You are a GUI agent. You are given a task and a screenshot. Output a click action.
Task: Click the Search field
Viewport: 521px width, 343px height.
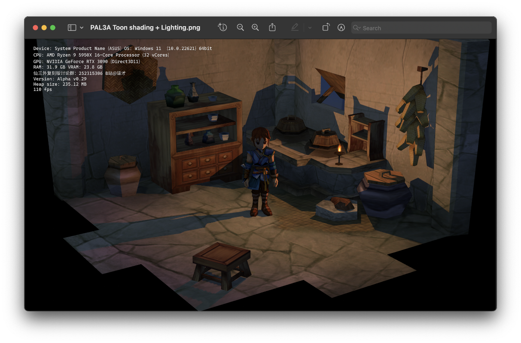click(x=421, y=28)
